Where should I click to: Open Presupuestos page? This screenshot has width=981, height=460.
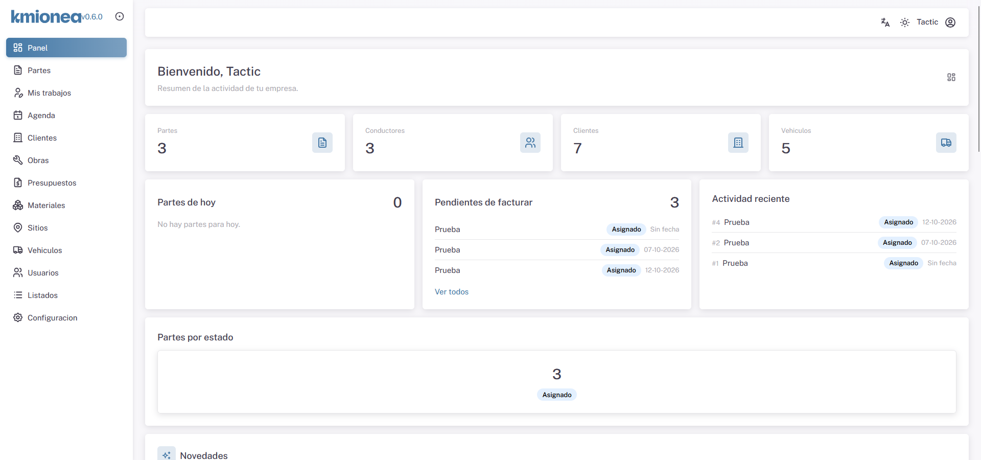(66, 182)
